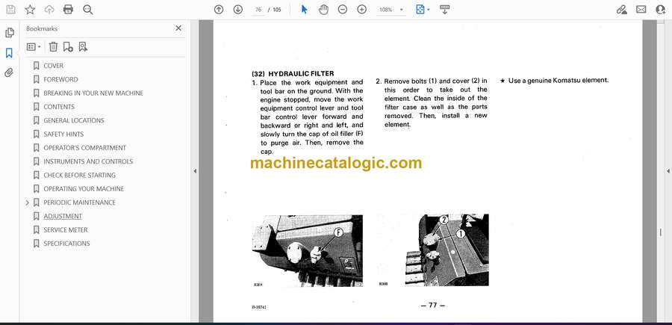The width and height of the screenshot is (672, 325).
Task: Go to next page arrow
Action: [x=238, y=10]
